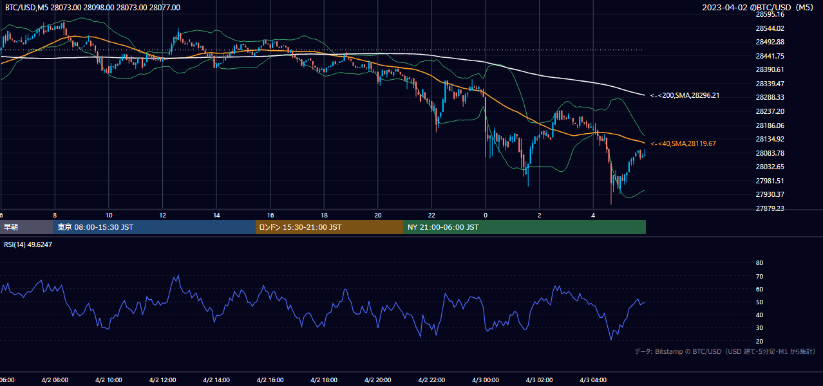Select the 200 SMA 28296.21 label

click(685, 95)
